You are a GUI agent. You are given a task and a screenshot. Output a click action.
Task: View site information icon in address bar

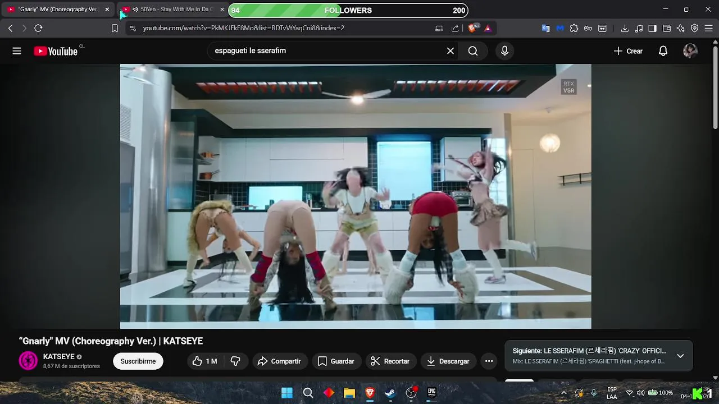click(133, 28)
